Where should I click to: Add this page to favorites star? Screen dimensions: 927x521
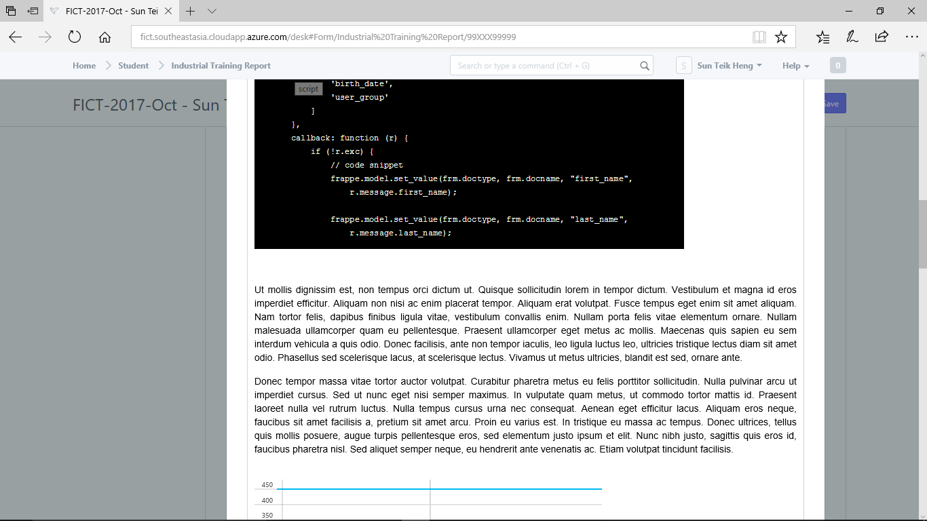(781, 37)
